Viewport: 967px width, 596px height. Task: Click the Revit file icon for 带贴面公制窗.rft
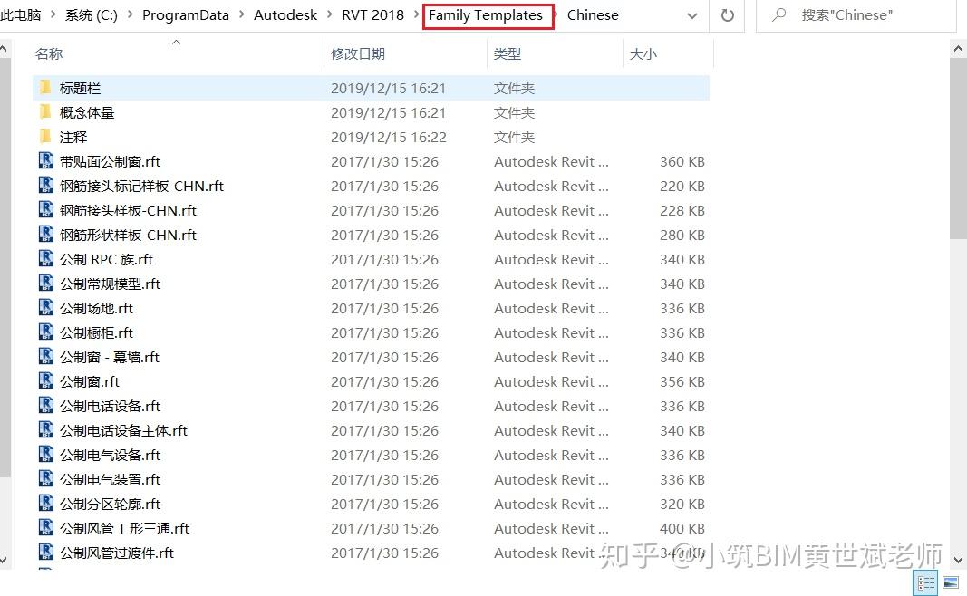[x=45, y=161]
